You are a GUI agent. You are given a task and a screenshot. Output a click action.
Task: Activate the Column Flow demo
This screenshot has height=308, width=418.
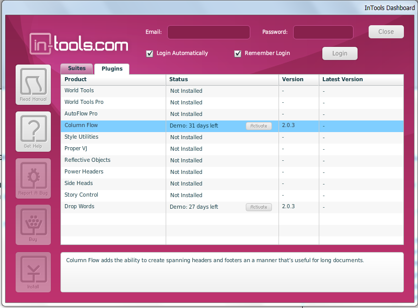click(x=258, y=126)
